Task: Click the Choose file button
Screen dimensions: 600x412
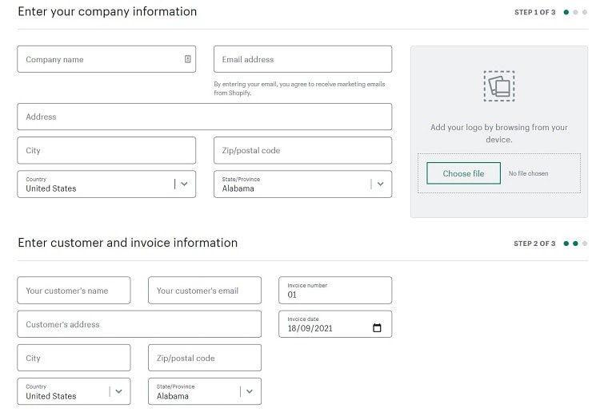Action: (x=463, y=173)
